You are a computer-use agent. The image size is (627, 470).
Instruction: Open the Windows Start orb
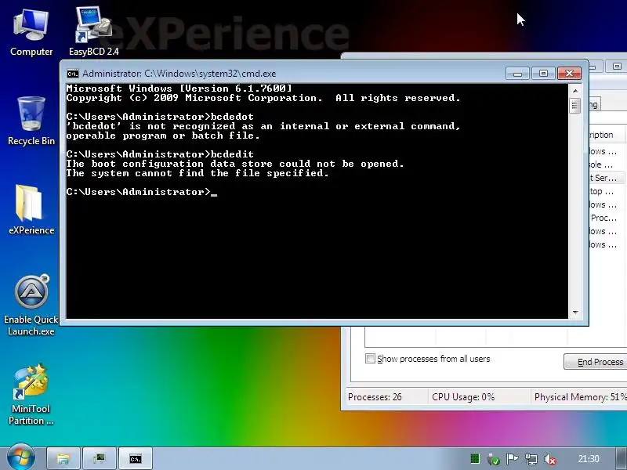(x=20, y=458)
